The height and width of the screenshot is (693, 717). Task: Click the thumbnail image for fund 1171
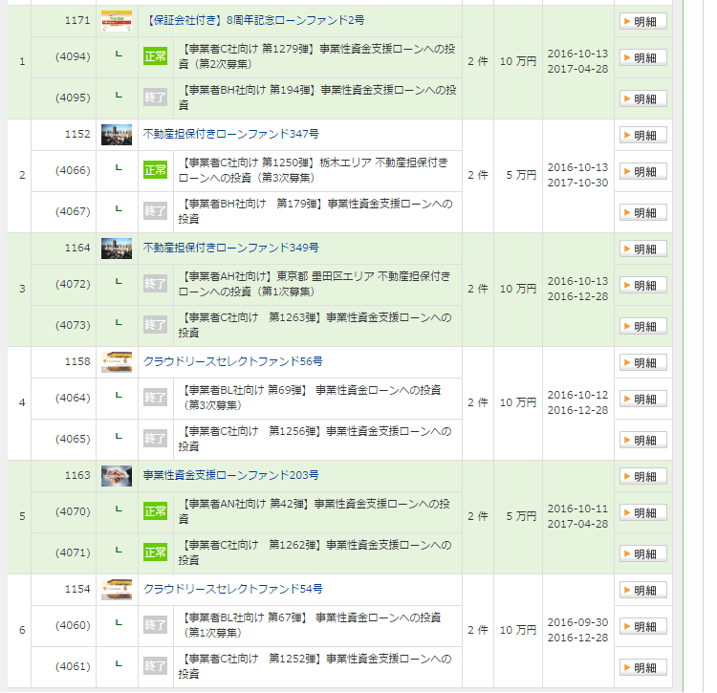pyautogui.click(x=117, y=20)
